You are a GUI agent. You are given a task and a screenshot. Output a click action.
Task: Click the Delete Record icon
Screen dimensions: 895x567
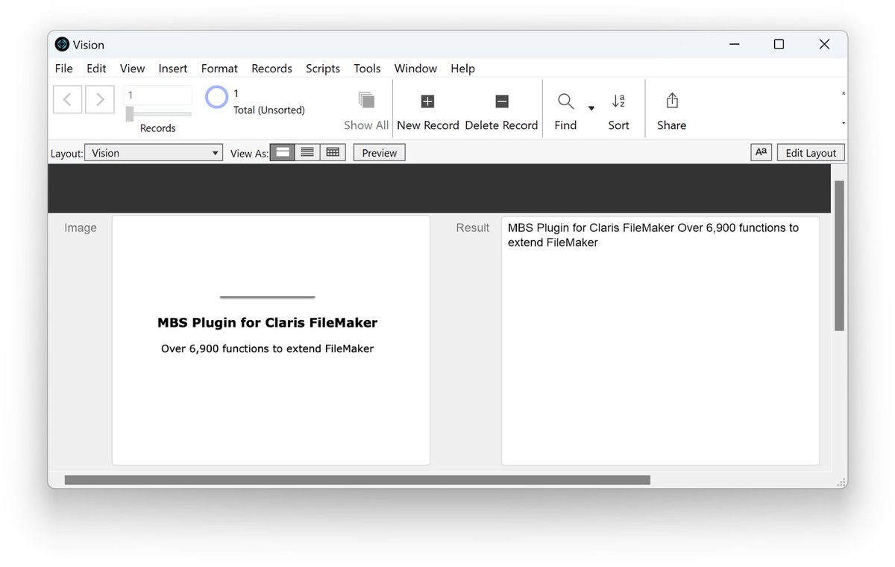point(502,101)
